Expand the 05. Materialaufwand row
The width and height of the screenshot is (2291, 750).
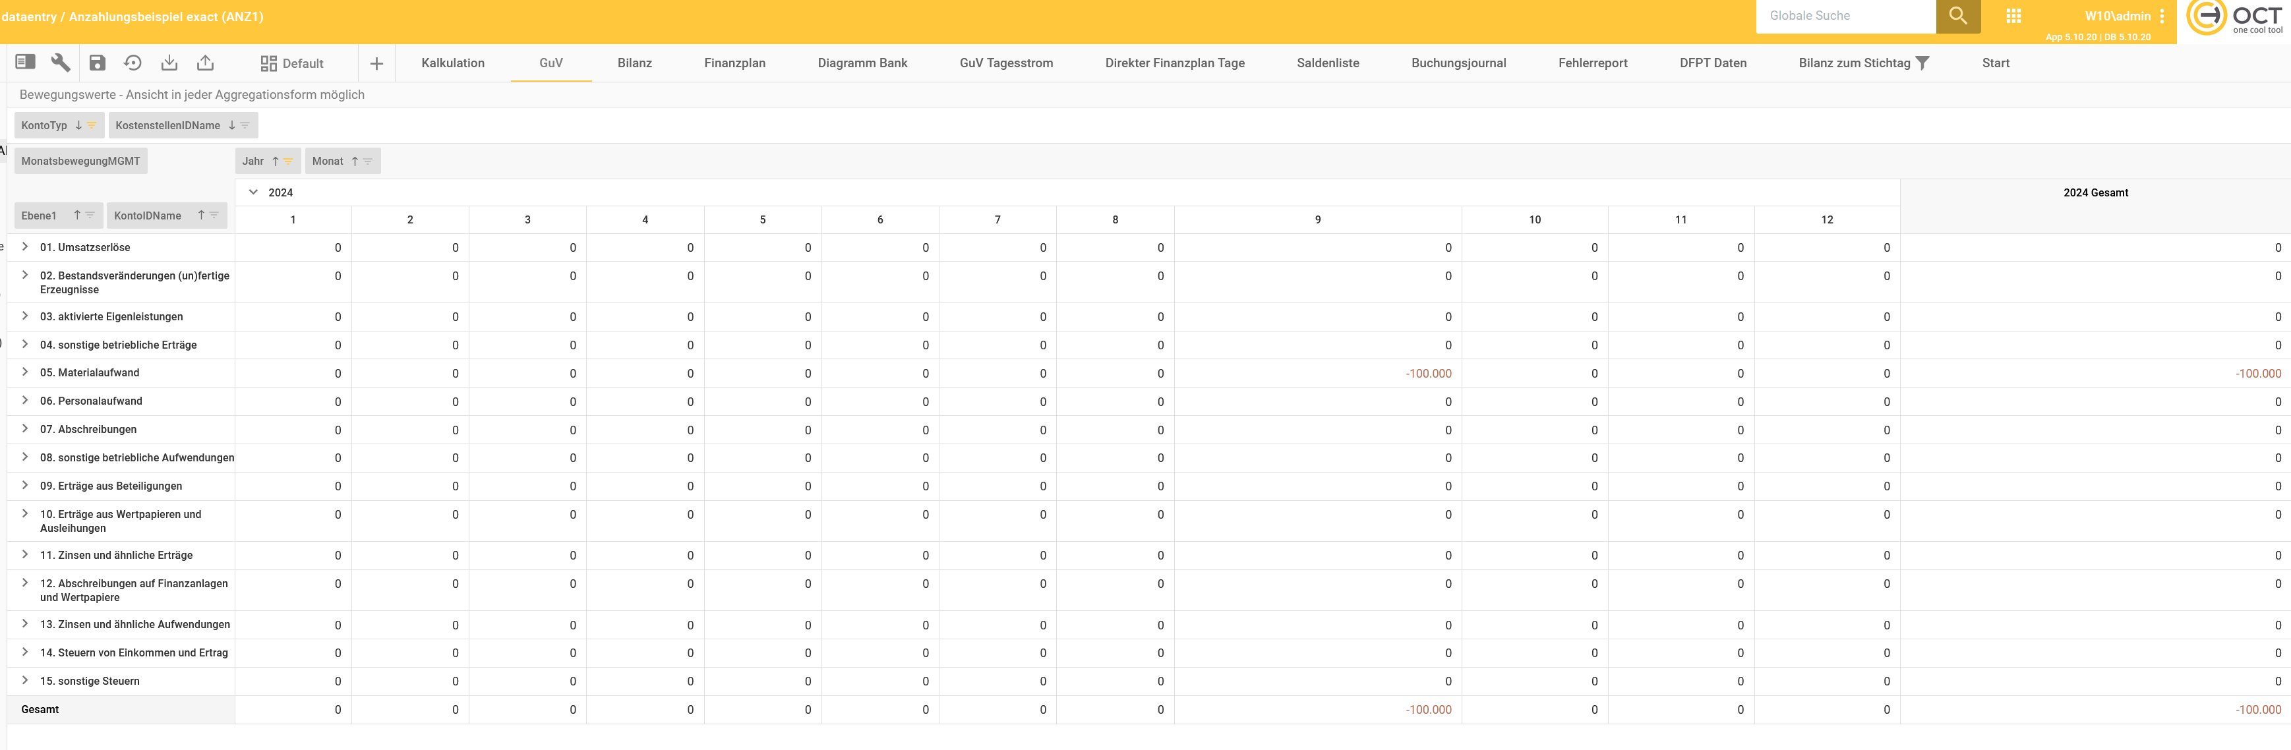25,372
